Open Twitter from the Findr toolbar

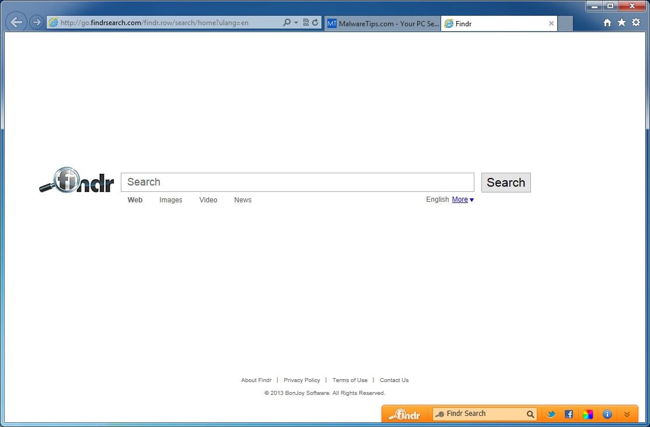551,414
